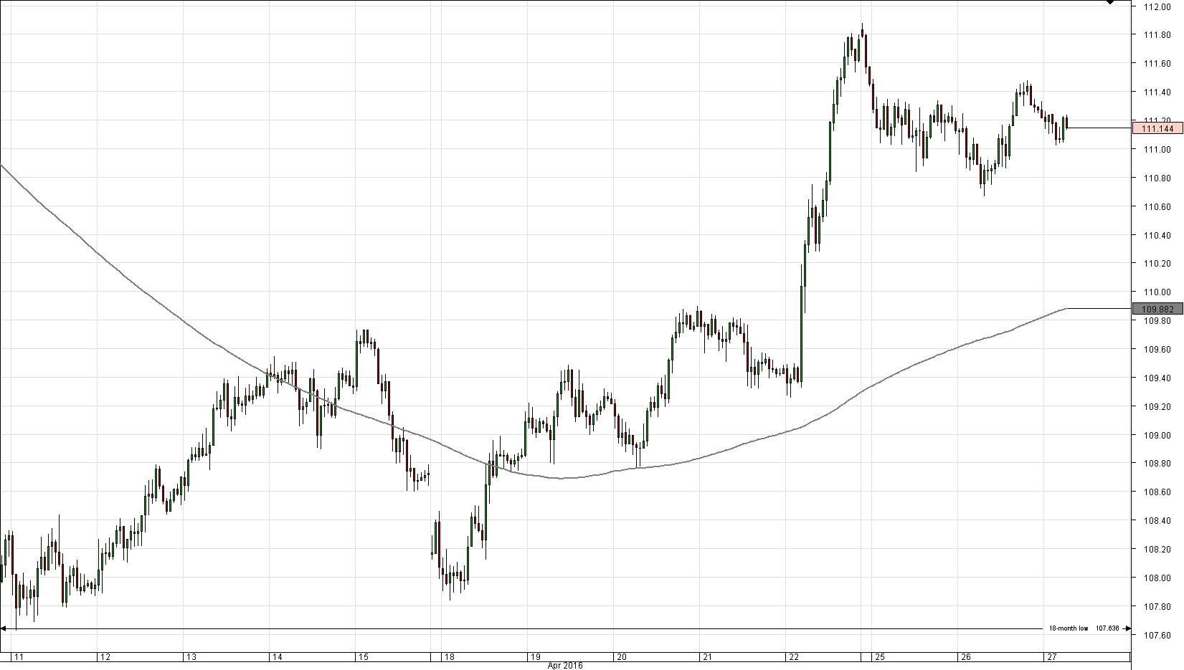The width and height of the screenshot is (1184, 670).
Task: Click date 25 on the time axis
Action: [879, 657]
